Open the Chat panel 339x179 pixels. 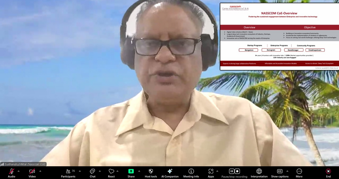click(92, 172)
